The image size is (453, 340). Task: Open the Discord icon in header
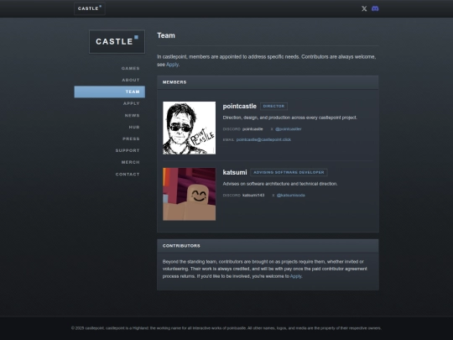click(x=375, y=8)
